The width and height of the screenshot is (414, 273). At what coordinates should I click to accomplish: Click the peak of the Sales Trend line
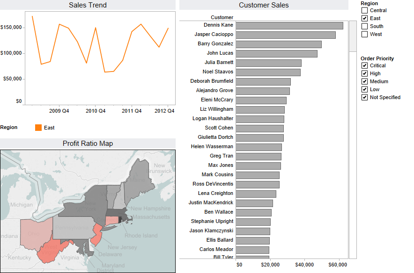[32, 16]
